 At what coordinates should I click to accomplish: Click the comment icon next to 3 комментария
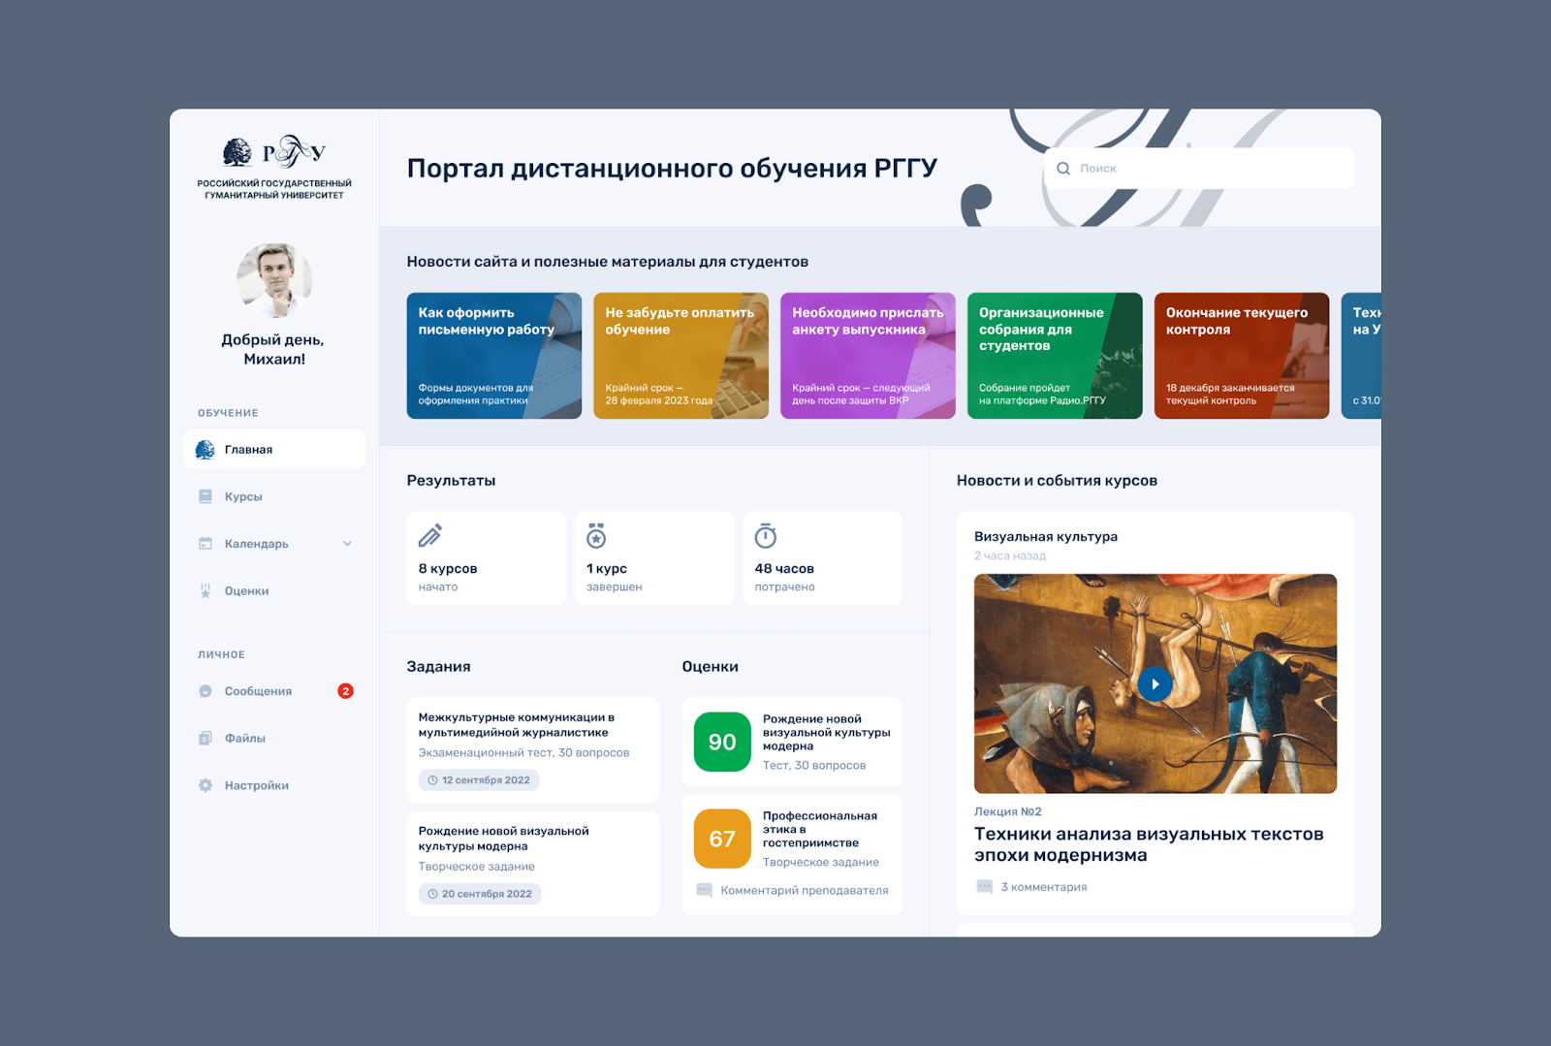984,887
